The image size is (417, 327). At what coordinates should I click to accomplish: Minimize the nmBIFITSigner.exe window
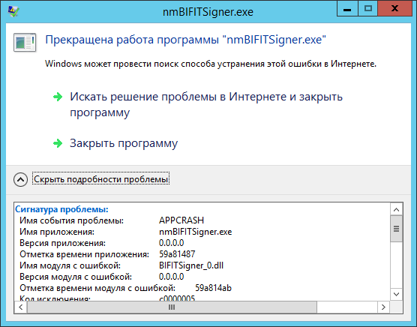347,9
